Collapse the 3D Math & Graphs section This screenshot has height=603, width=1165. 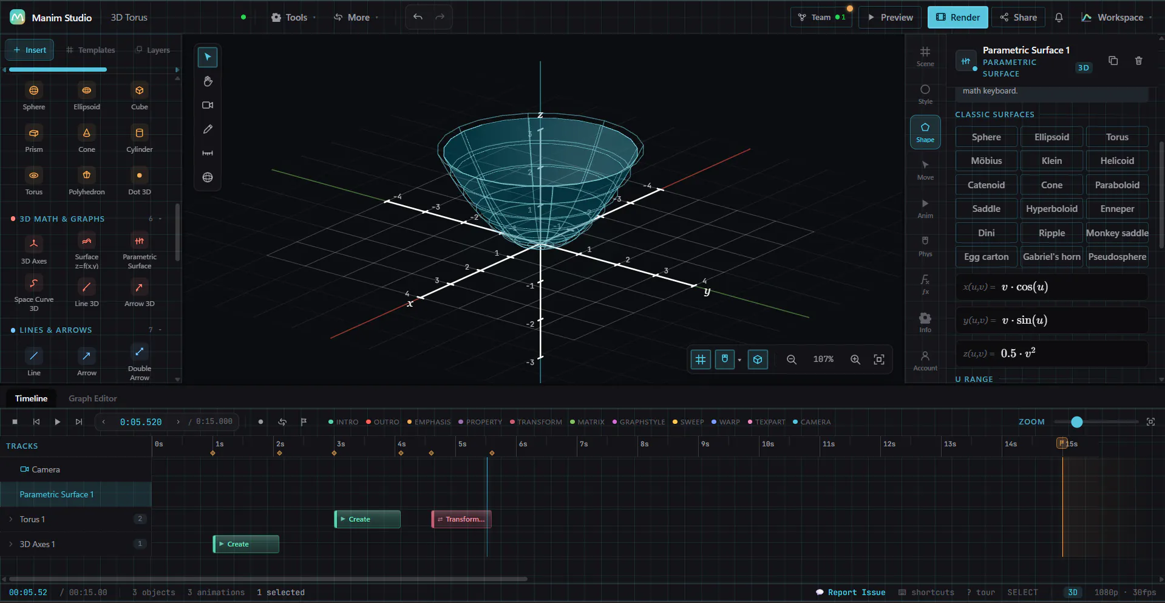[x=160, y=219]
